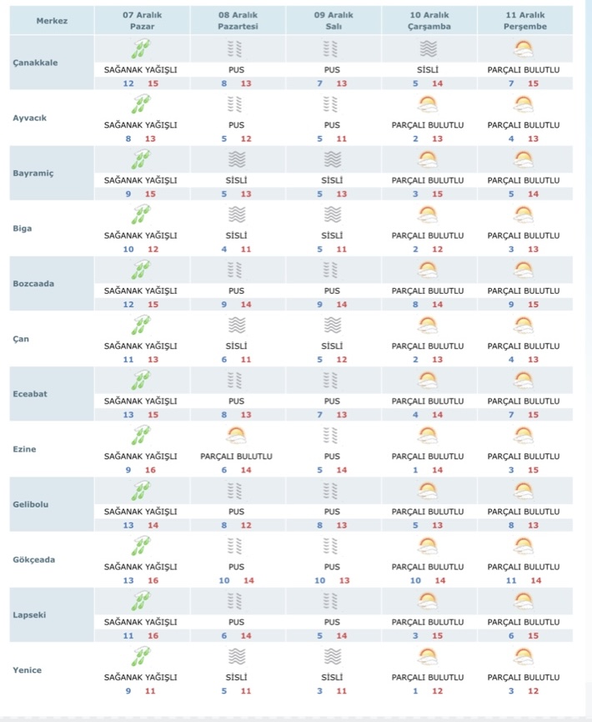The width and height of the screenshot is (592, 722).
Task: Click the Ezine district name
Action: (25, 449)
